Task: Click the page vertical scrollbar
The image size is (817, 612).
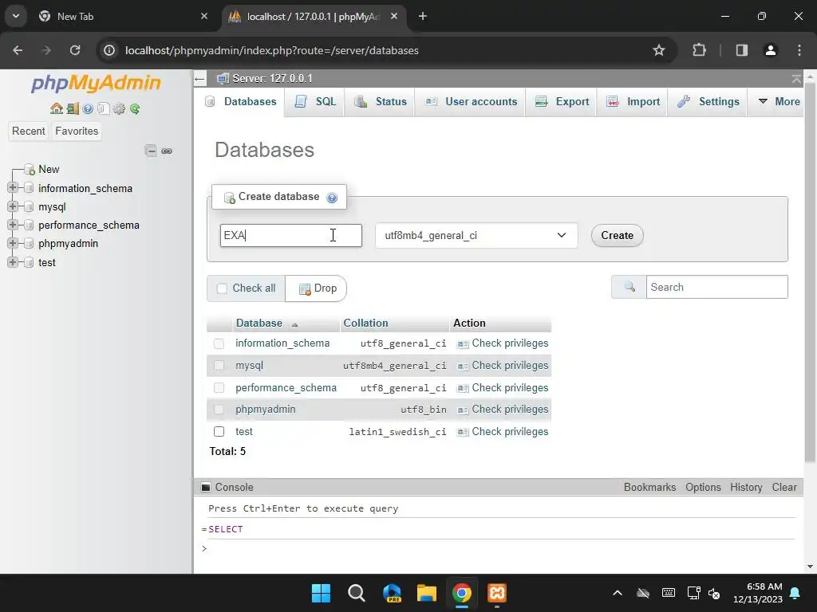Action: pos(810,271)
